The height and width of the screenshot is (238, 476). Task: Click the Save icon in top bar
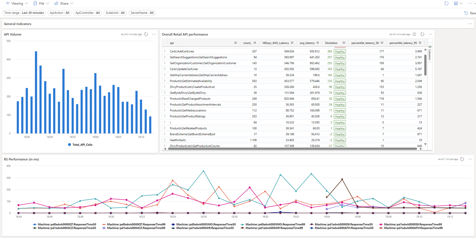coord(456,3)
